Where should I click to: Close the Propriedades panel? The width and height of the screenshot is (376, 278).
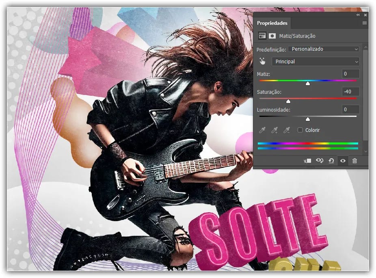tap(365, 15)
